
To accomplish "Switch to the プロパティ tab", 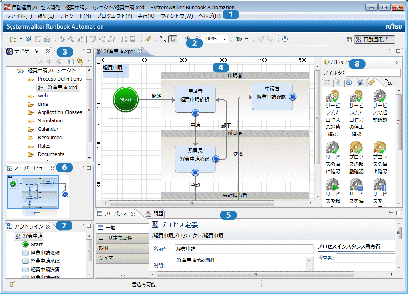I will pyautogui.click(x=116, y=214).
